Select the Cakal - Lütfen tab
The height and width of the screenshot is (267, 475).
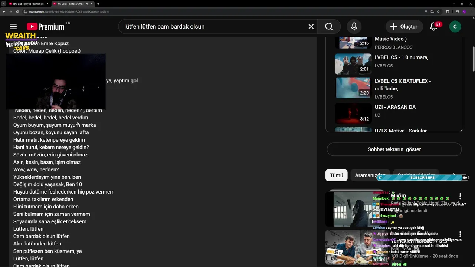pyautogui.click(x=72, y=4)
